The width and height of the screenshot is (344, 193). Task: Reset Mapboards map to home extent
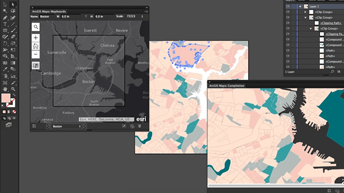36,46
